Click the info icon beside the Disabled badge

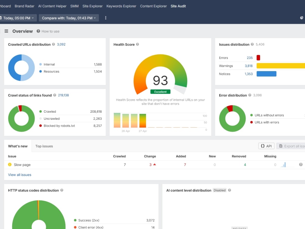coord(230,190)
